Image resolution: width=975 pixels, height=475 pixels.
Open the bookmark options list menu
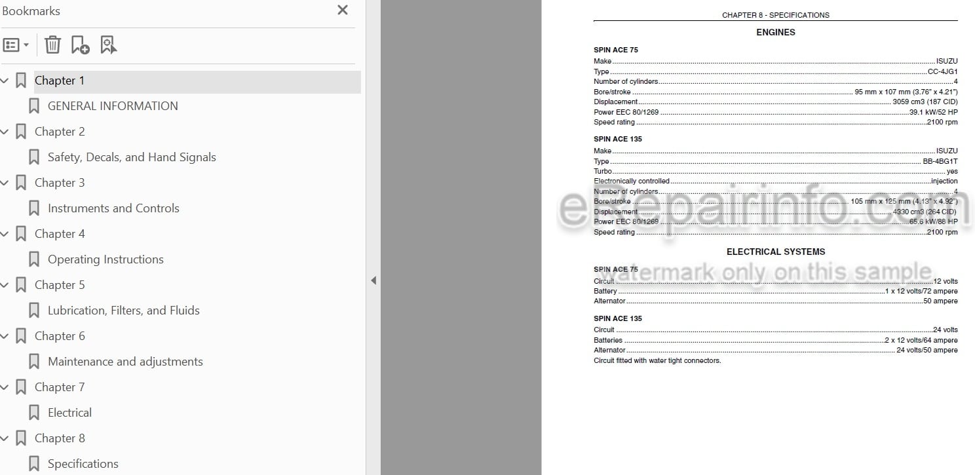16,45
